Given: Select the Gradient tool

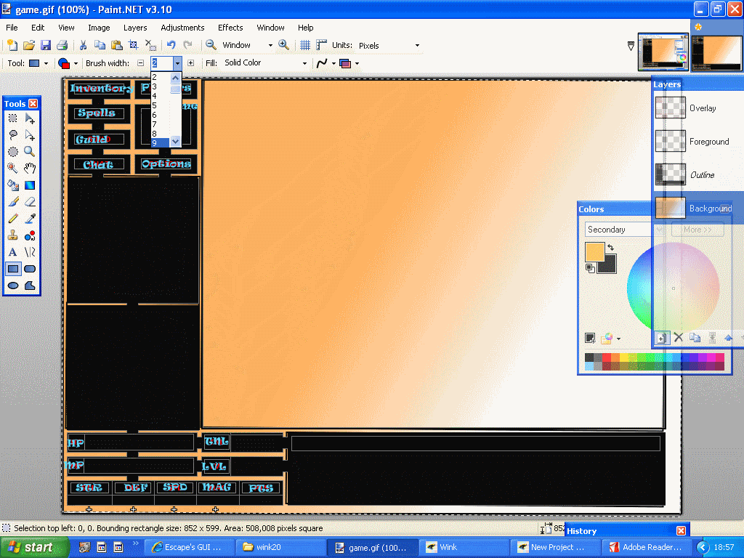Looking at the screenshot, I should tap(30, 185).
